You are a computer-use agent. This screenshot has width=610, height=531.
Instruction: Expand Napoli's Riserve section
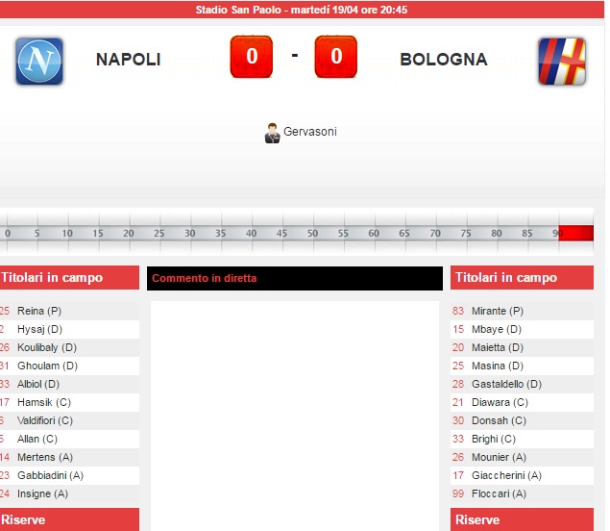tap(69, 519)
